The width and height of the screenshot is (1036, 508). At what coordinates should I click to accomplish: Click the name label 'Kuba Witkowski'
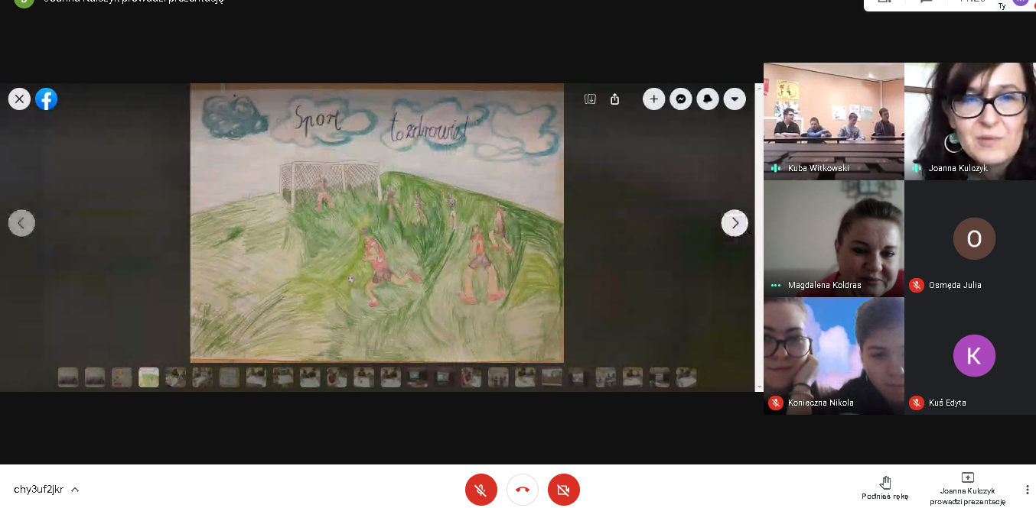point(818,168)
